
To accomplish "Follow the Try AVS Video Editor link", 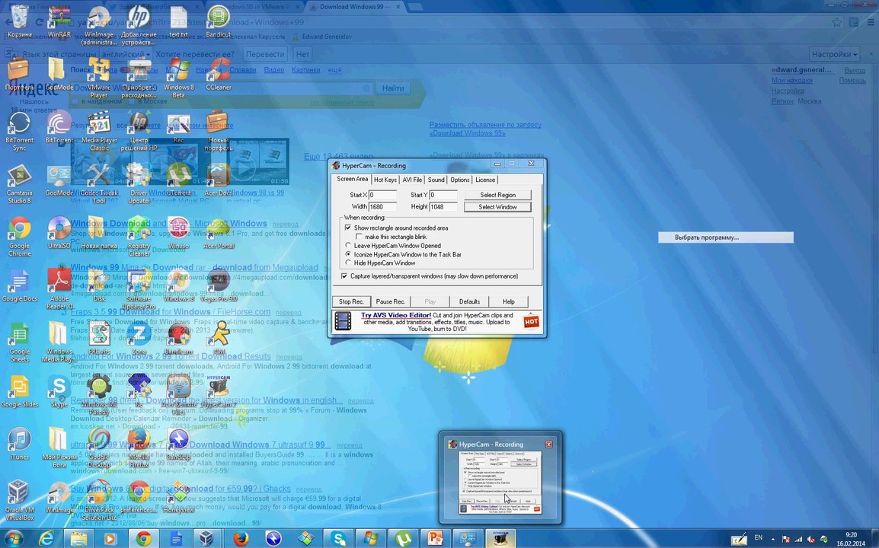I will (396, 315).
